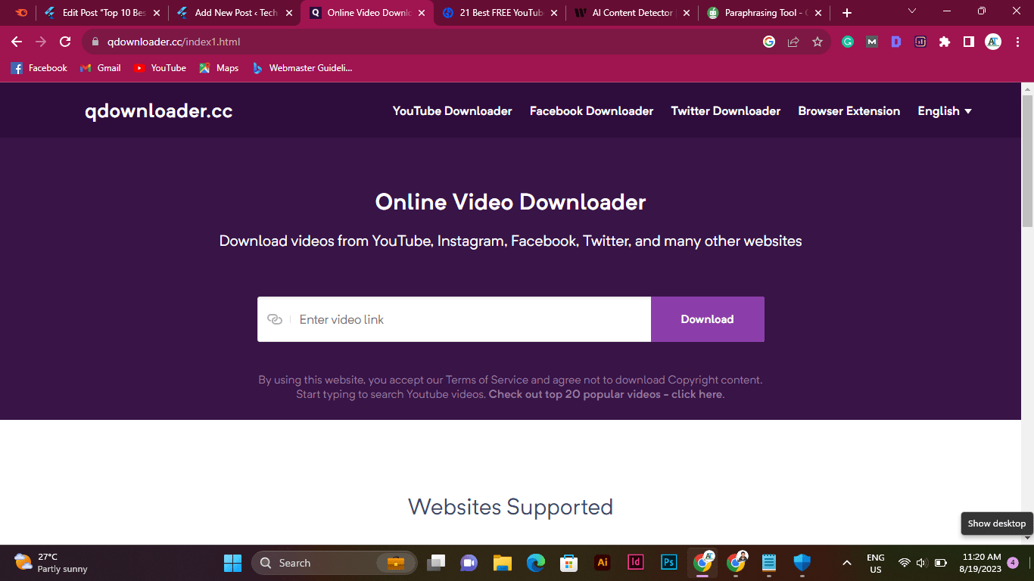Screen dimensions: 1034x581
Task: Open the weather widget showing 27°C
Action: pos(51,563)
